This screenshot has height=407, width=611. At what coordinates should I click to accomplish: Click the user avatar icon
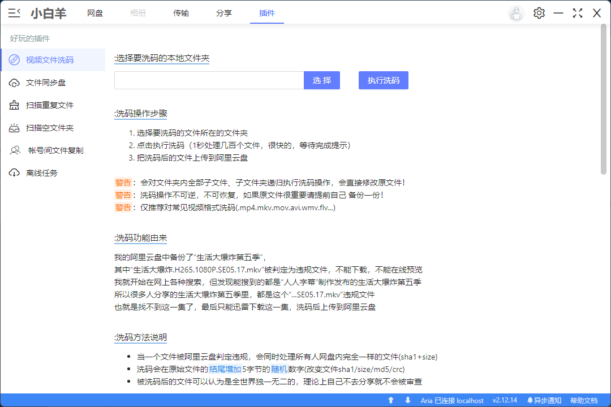516,12
